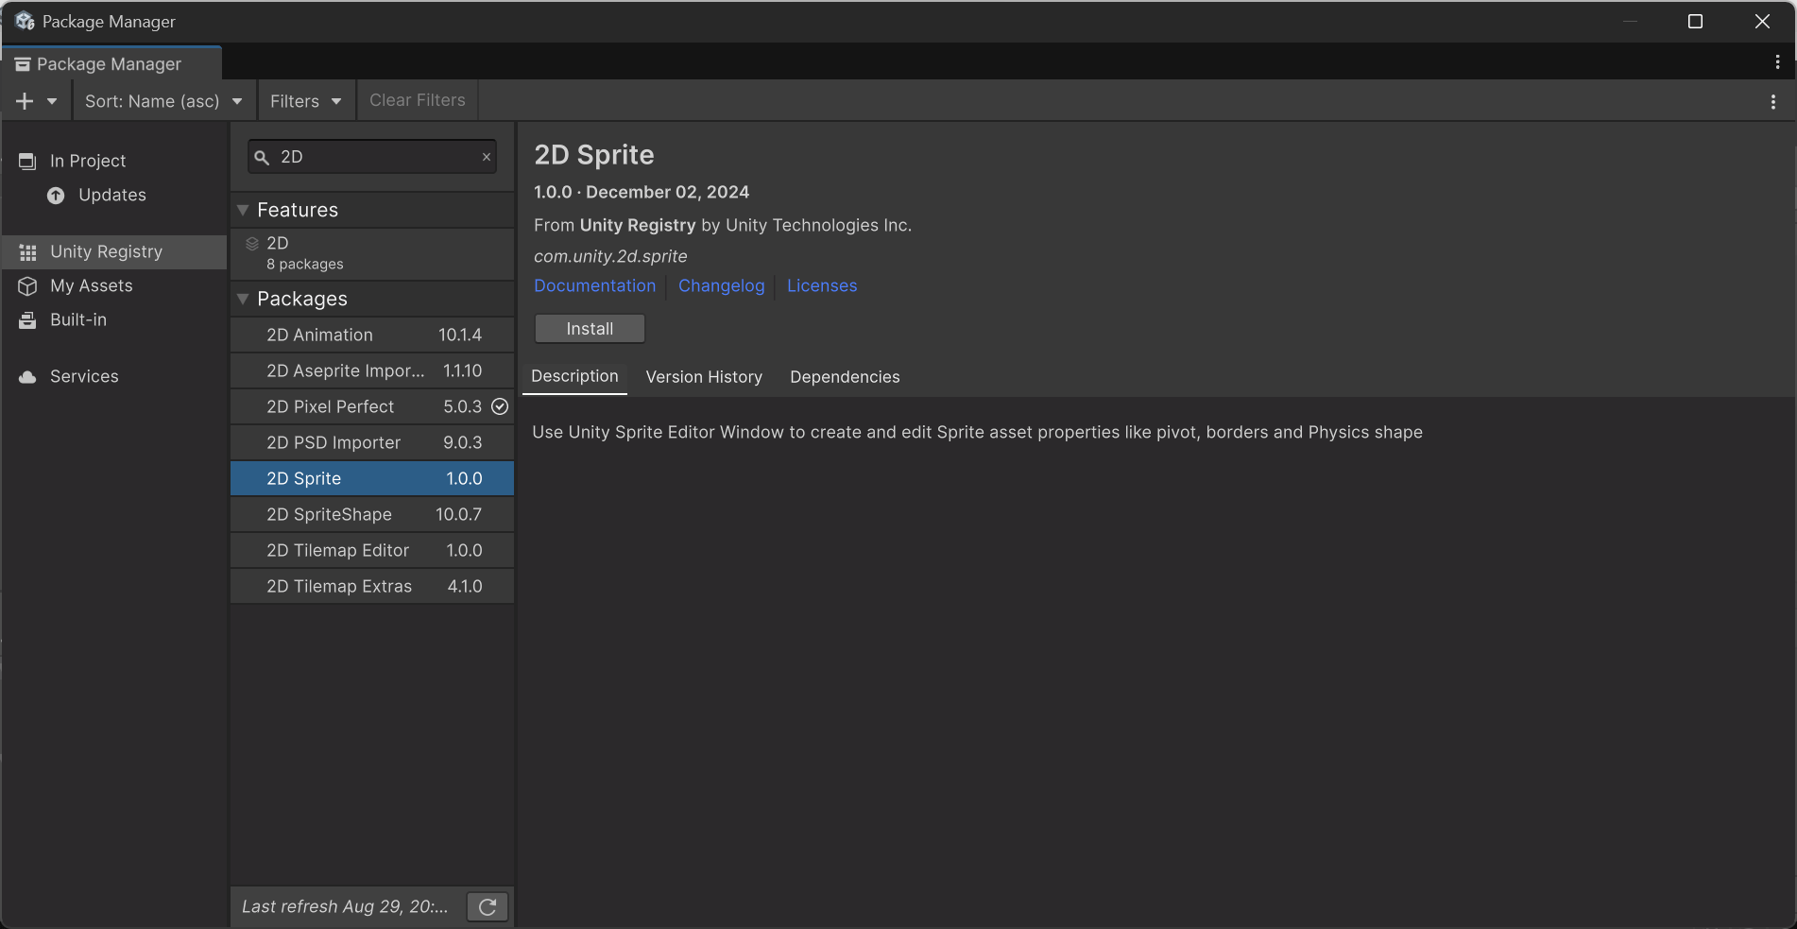Open the toolbar kebab menu icon

coord(1772,101)
